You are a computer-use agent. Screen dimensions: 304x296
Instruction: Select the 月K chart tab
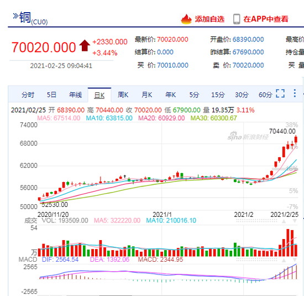point(147,95)
